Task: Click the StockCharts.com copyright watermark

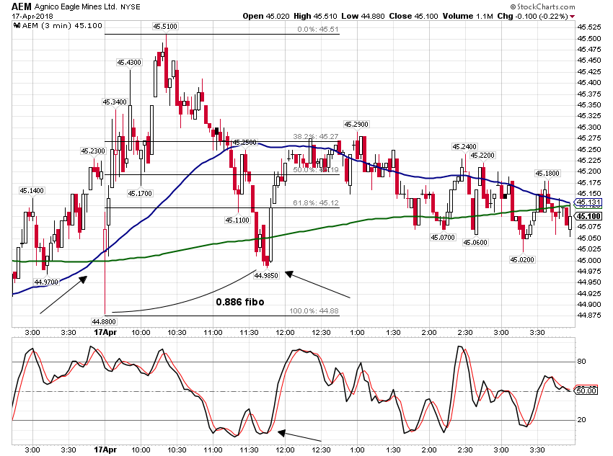Action: pyautogui.click(x=542, y=6)
